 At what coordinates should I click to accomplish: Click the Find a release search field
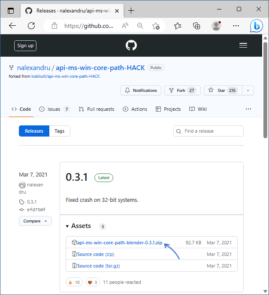[x=208, y=131]
